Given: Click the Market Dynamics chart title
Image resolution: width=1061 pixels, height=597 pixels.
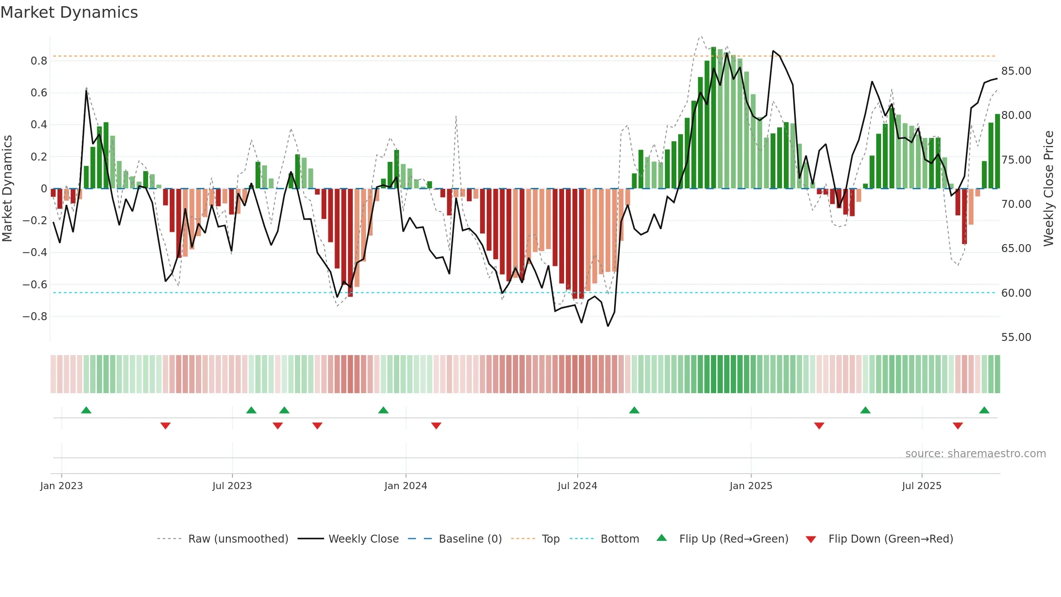Looking at the screenshot, I should pos(69,12).
